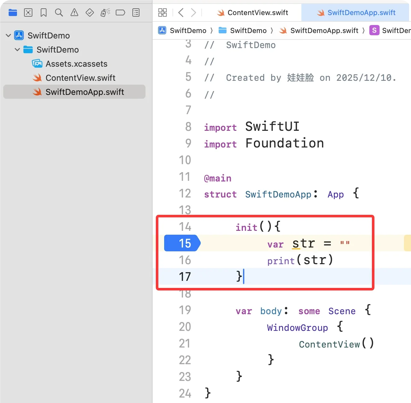Viewport: 411px width, 403px height.
Task: Collapse the SwiftDemo folder group
Action: [17, 49]
